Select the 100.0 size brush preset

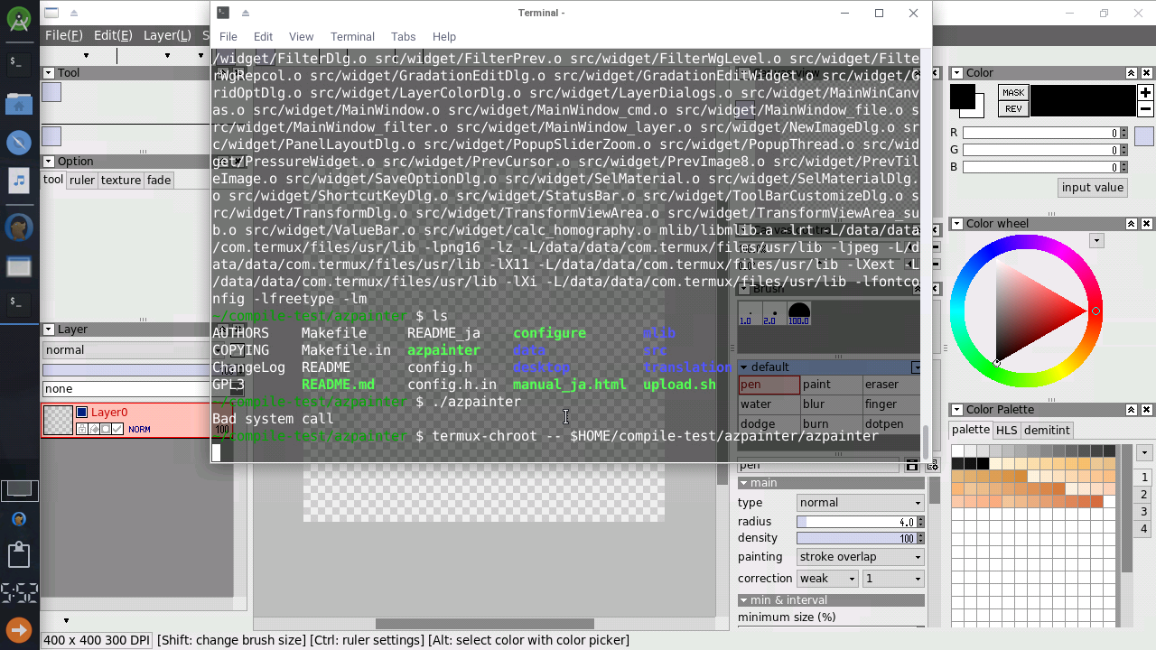[x=798, y=314]
